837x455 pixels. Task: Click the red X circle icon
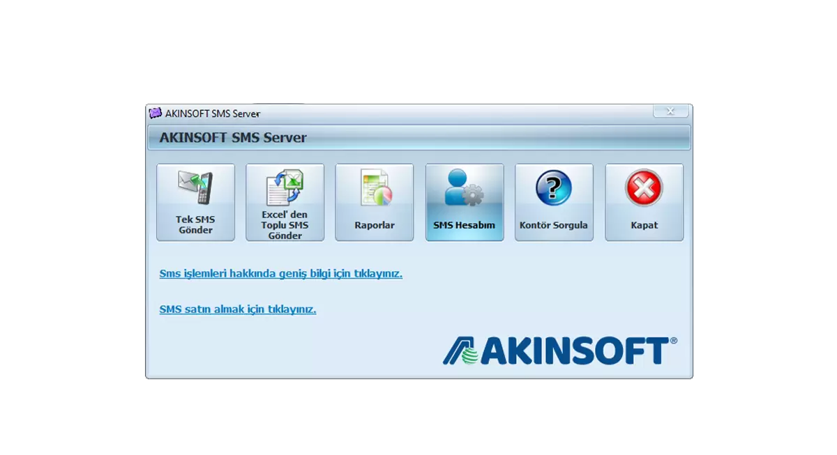[644, 188]
